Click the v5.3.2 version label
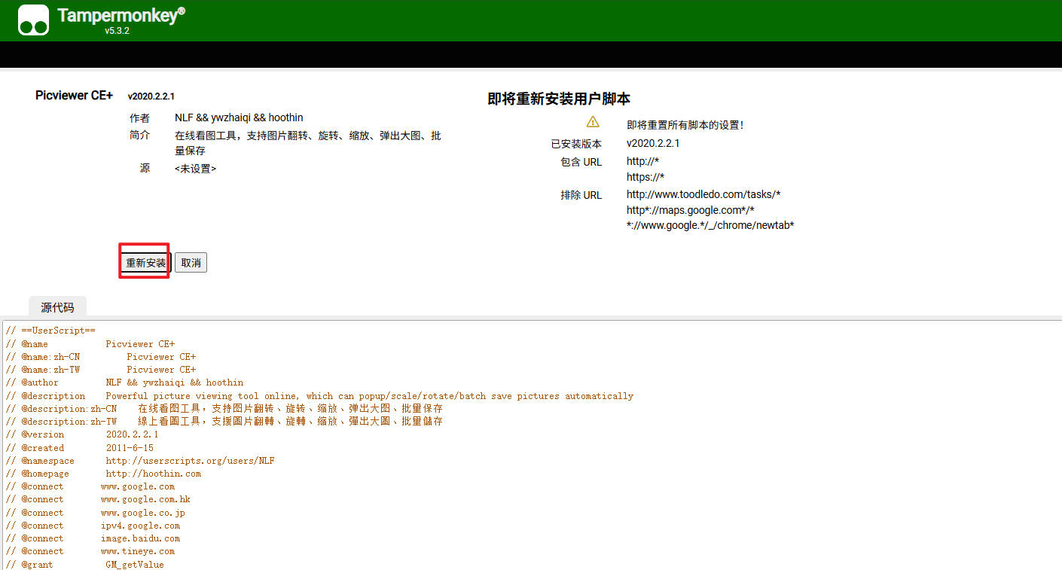Image resolution: width=1062 pixels, height=570 pixels. point(117,31)
